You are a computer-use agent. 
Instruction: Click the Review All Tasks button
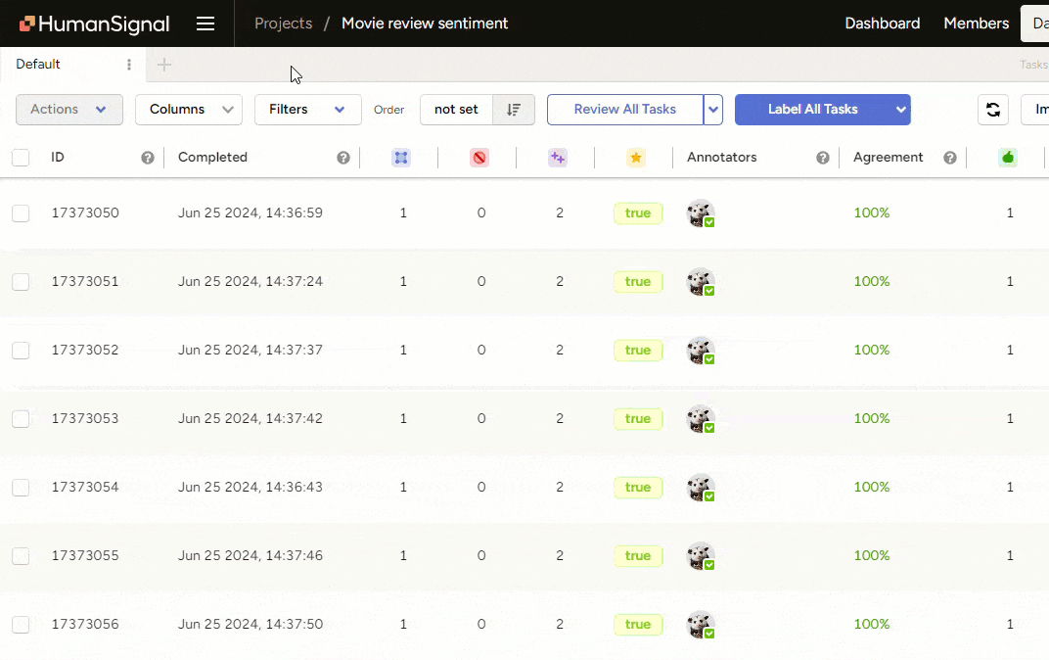click(x=624, y=110)
